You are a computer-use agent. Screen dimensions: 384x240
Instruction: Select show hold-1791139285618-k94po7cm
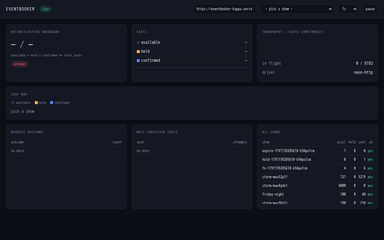coord(317,160)
